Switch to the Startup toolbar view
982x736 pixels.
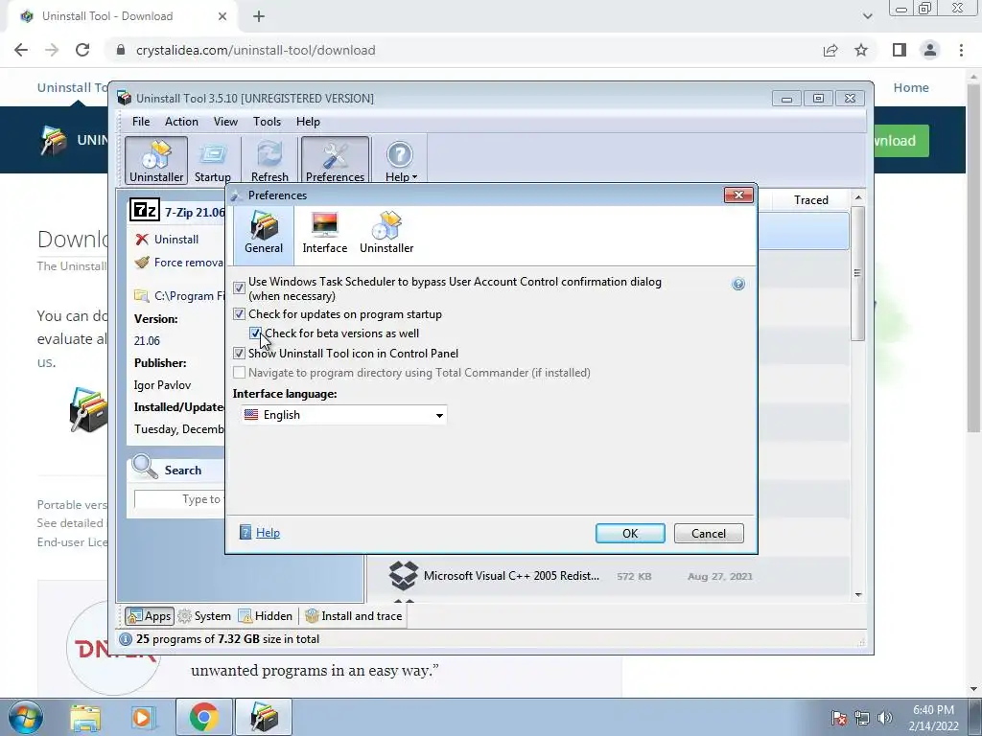pos(212,161)
